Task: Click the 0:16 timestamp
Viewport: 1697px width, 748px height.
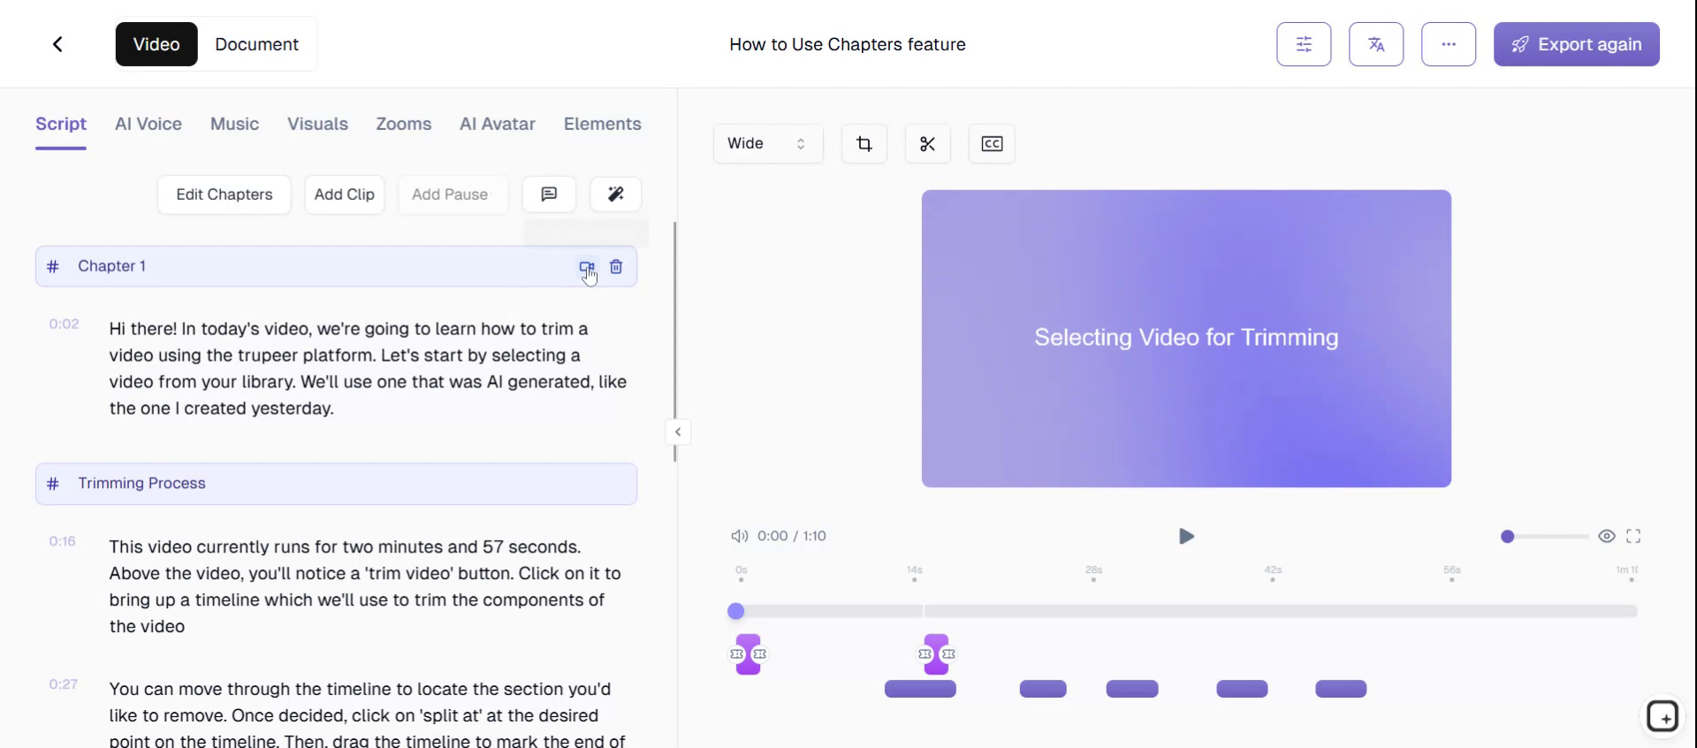Action: tap(63, 541)
